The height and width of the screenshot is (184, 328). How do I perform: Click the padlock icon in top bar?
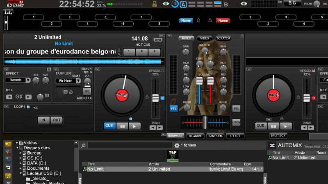[x=155, y=4]
